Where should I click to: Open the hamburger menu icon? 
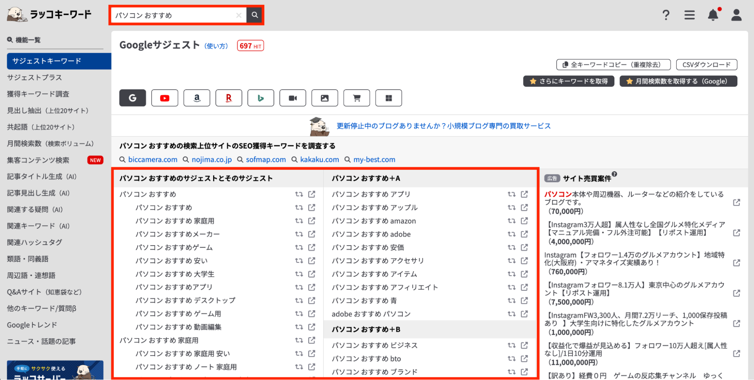(x=690, y=15)
